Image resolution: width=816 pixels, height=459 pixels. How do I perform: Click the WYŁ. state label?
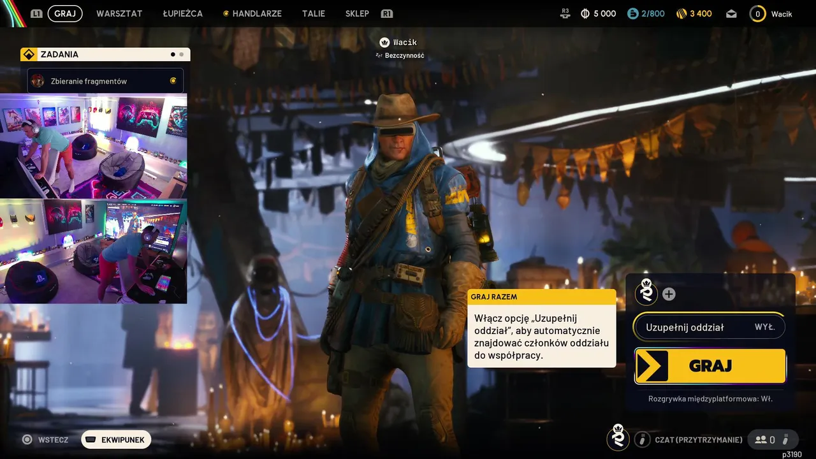click(765, 327)
